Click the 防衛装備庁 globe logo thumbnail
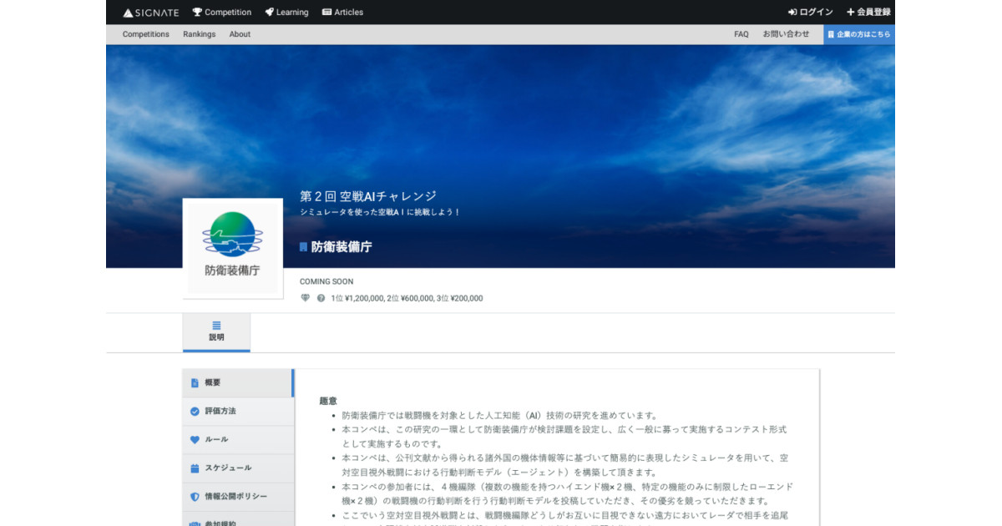The image size is (1002, 526). (x=233, y=248)
